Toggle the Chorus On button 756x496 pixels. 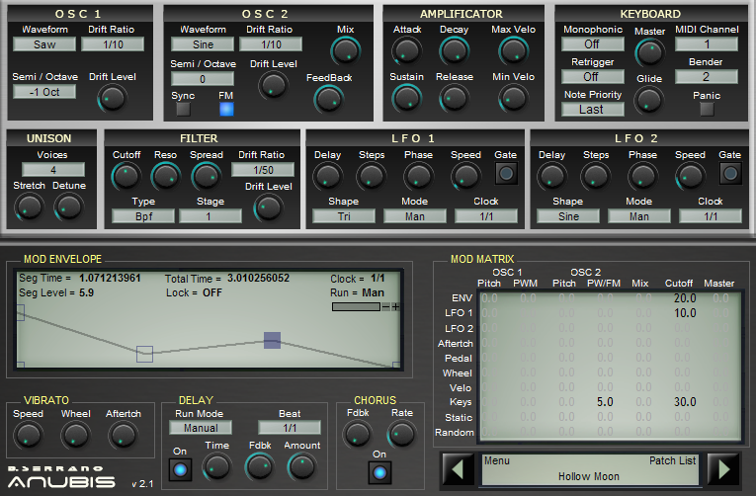378,472
